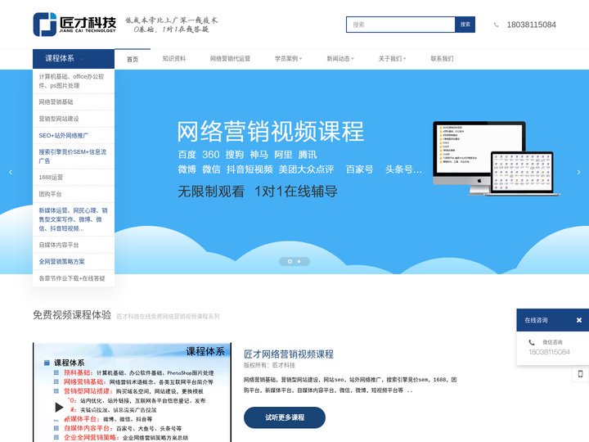The height and width of the screenshot is (442, 589).
Task: Click the 课程体系 video thumbnail
Action: pyautogui.click(x=132, y=392)
